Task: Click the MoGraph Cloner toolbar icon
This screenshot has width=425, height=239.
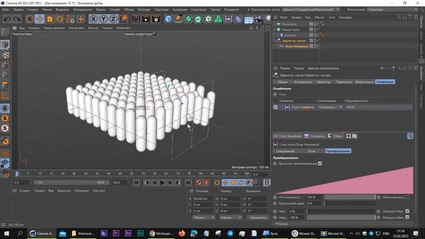Action: click(218, 19)
